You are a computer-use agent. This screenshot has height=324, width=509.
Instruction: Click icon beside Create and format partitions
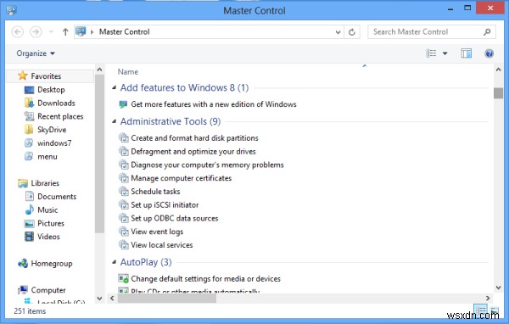point(123,138)
